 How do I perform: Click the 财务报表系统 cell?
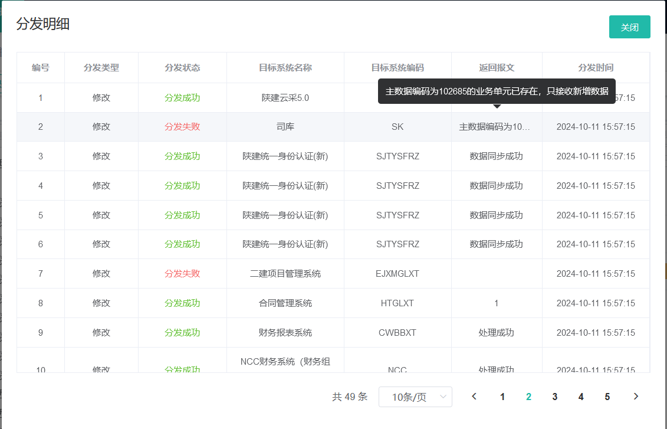coord(285,333)
